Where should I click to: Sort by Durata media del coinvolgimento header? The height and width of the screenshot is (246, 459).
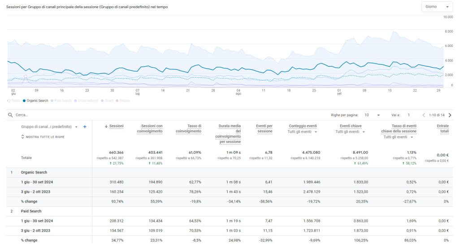pos(228,134)
